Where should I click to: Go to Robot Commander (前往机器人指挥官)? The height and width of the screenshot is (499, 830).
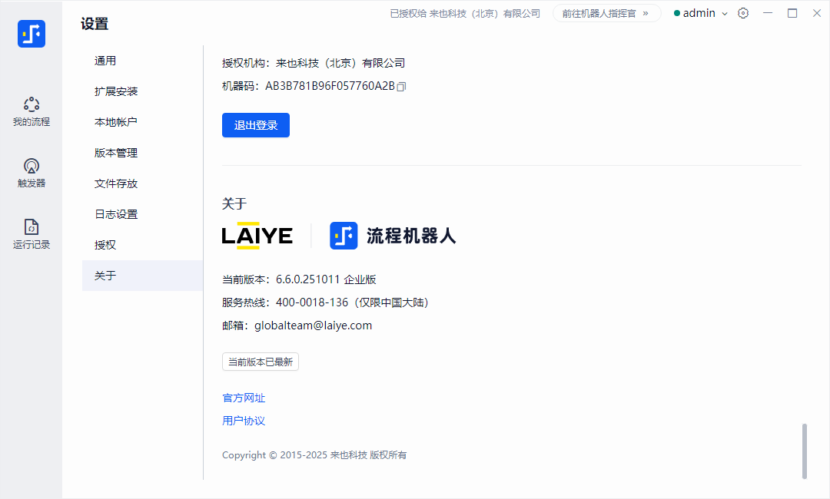[x=606, y=13]
